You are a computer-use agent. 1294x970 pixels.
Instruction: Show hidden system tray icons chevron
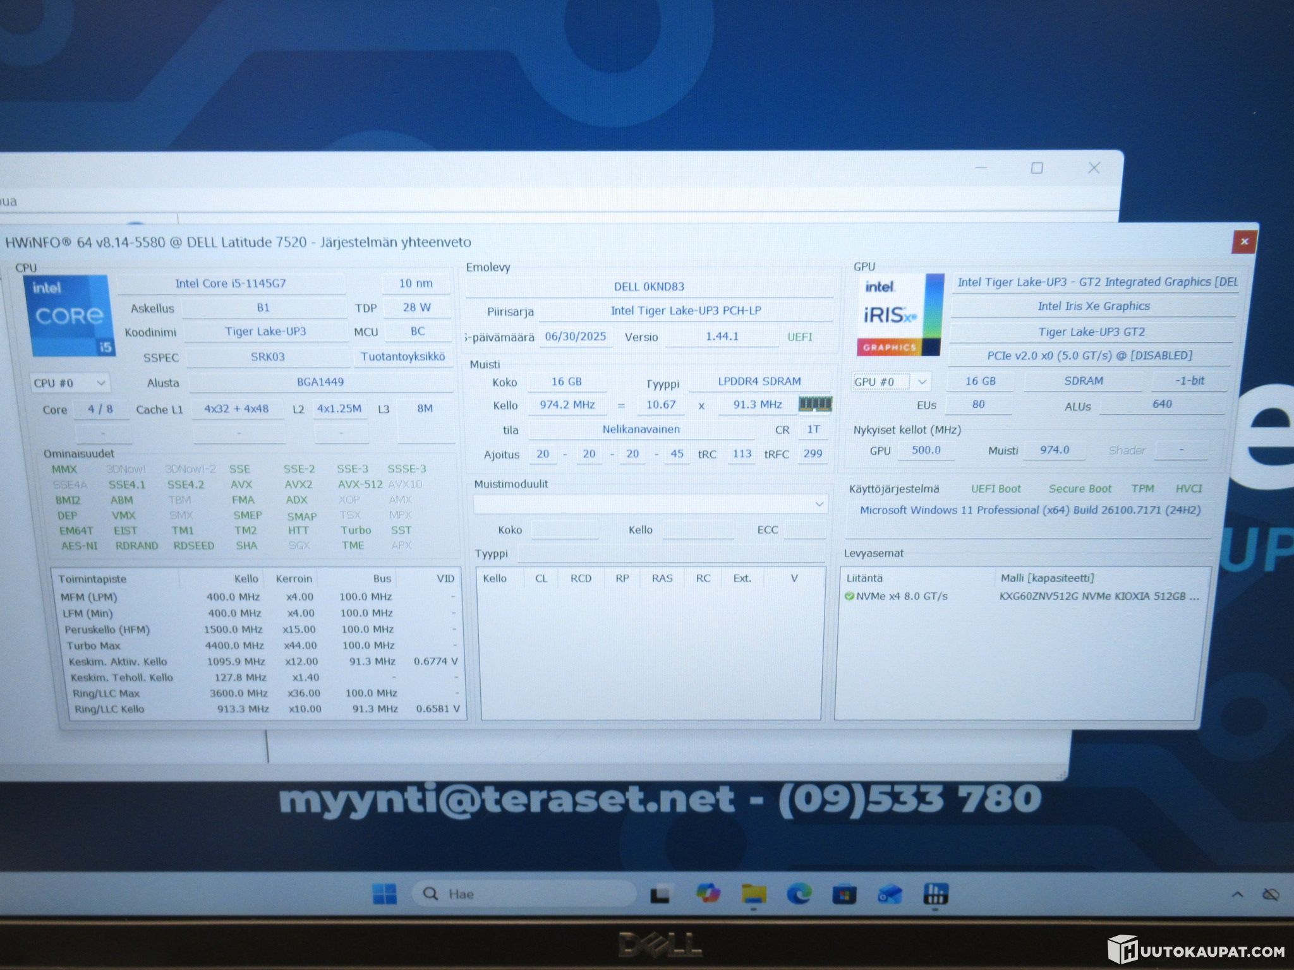1237,894
